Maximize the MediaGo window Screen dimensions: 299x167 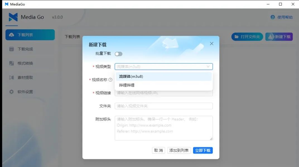pos(280,4)
